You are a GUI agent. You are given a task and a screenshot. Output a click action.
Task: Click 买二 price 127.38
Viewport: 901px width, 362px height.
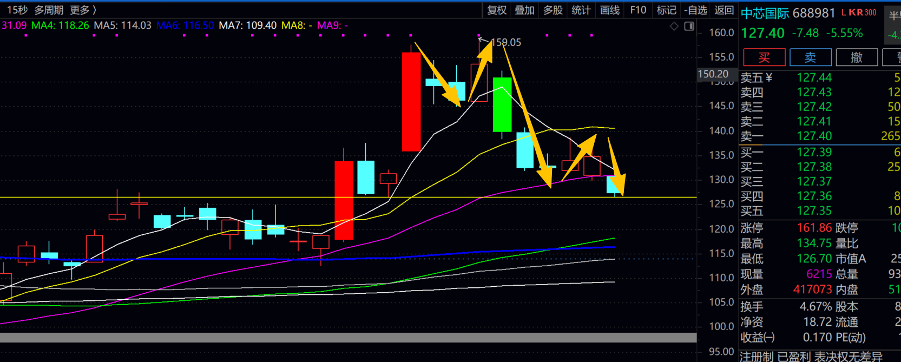[x=814, y=167]
